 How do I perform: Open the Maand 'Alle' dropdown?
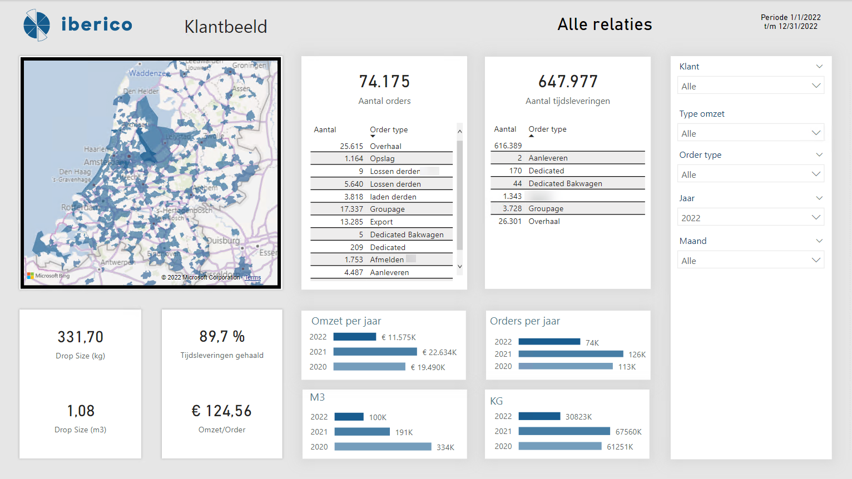tap(751, 261)
